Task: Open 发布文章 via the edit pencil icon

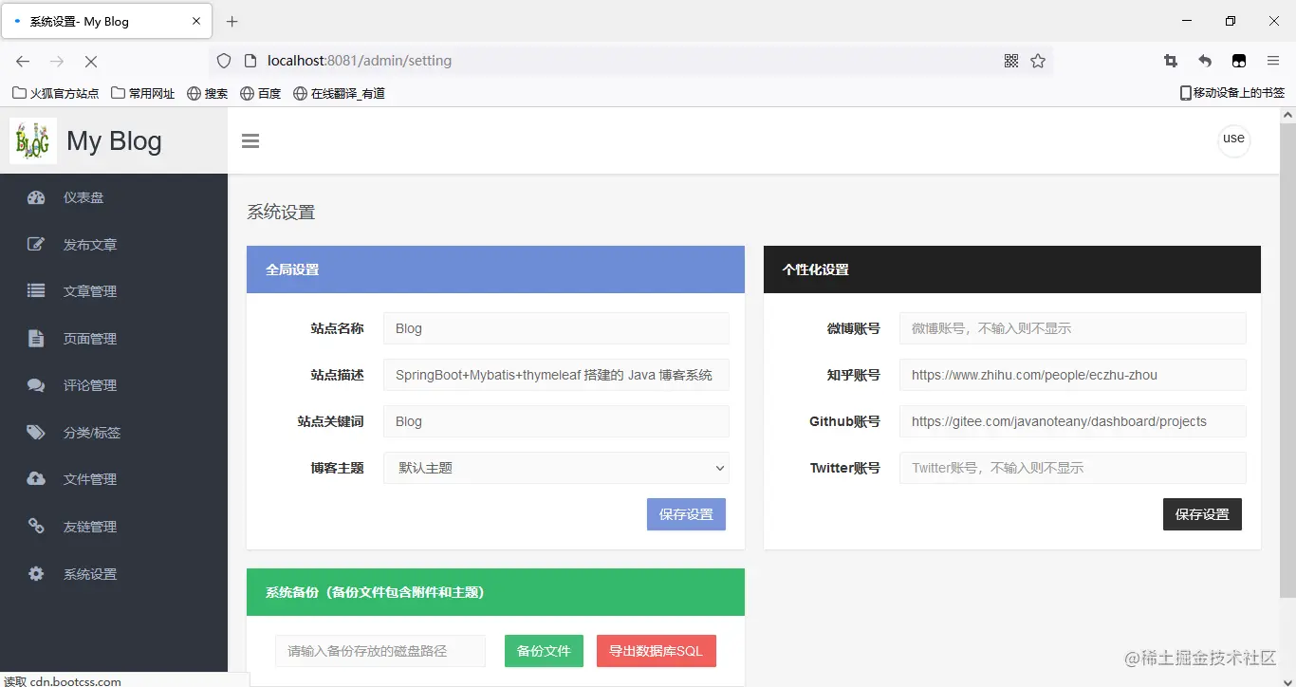Action: 35,244
